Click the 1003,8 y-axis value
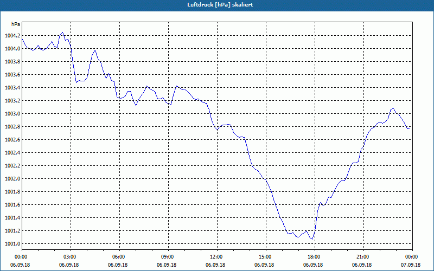 point(12,62)
